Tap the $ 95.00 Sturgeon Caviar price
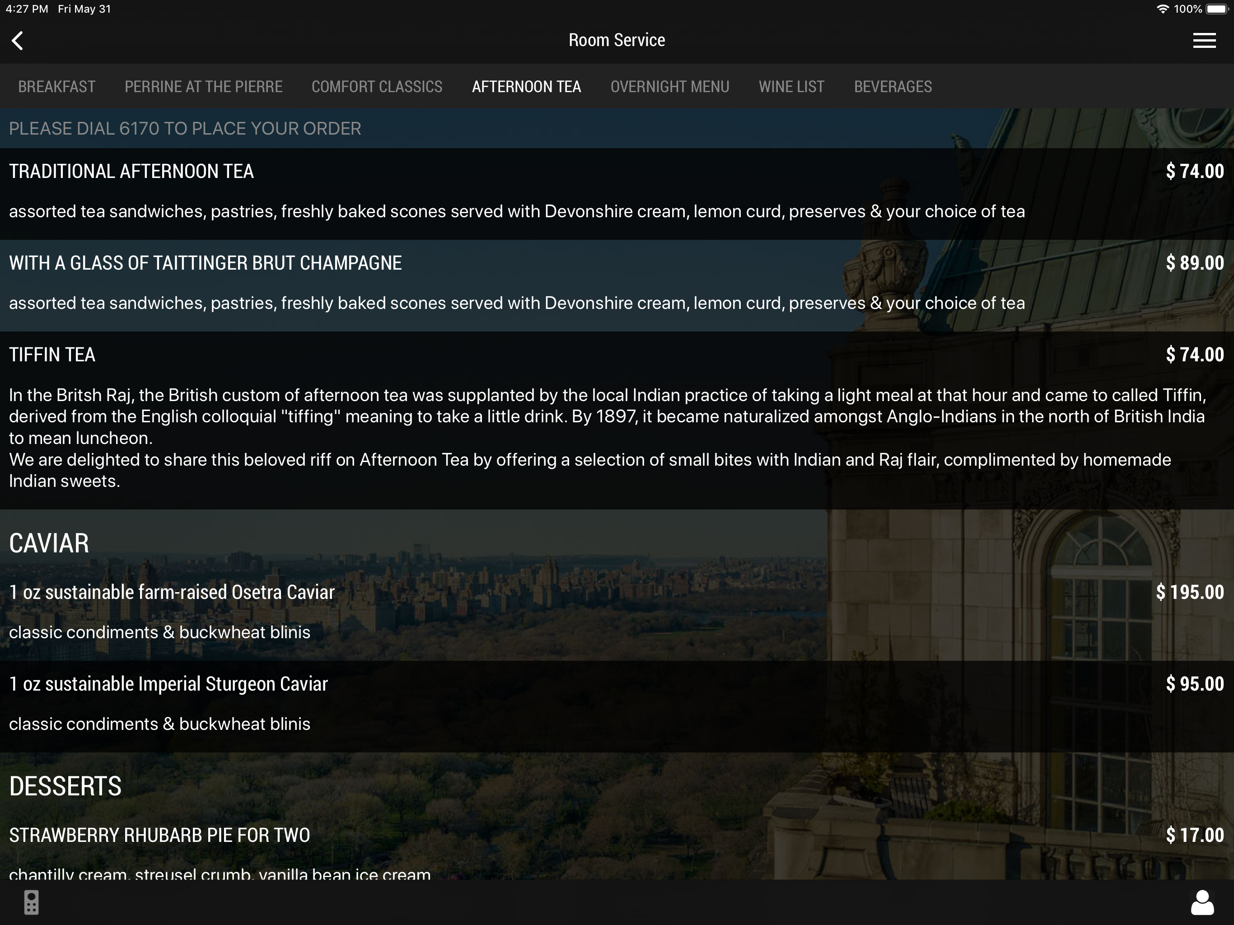This screenshot has width=1234, height=925. pyautogui.click(x=1195, y=684)
